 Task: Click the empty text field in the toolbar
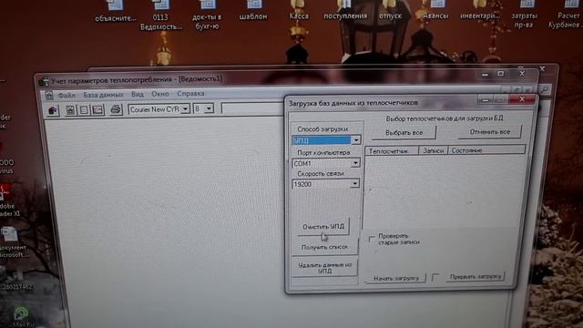pyautogui.click(x=252, y=108)
